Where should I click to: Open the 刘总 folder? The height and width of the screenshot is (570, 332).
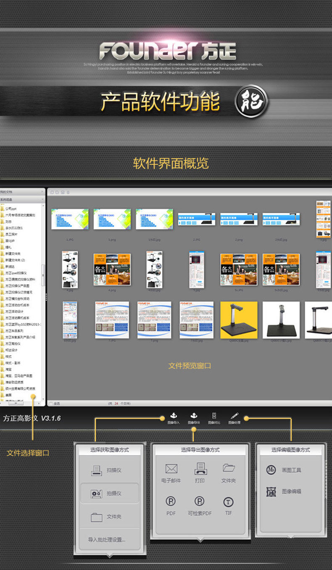(6, 221)
